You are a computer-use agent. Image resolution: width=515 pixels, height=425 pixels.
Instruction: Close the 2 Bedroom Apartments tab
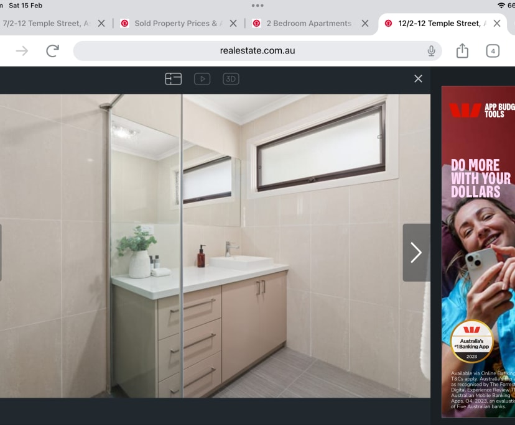coord(366,24)
